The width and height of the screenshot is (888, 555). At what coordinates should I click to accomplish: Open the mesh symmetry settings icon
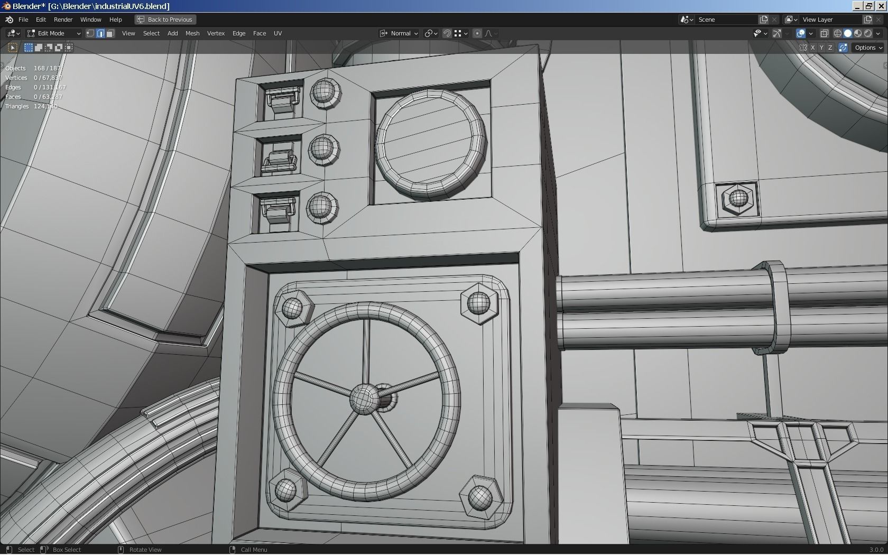click(x=803, y=48)
